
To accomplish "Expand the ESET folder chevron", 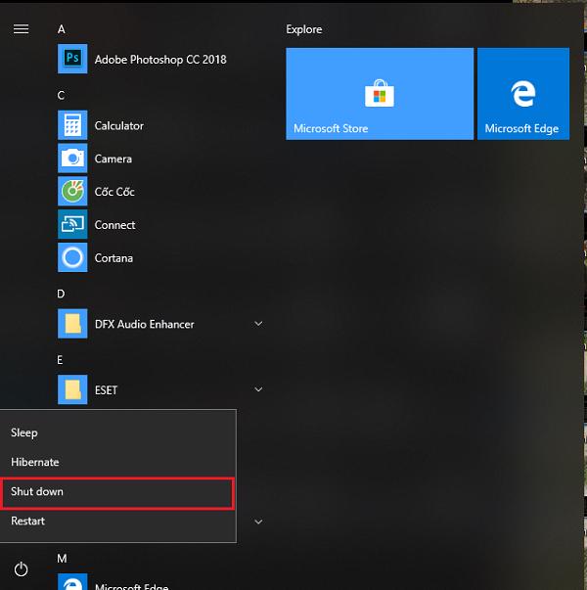I will [x=258, y=389].
